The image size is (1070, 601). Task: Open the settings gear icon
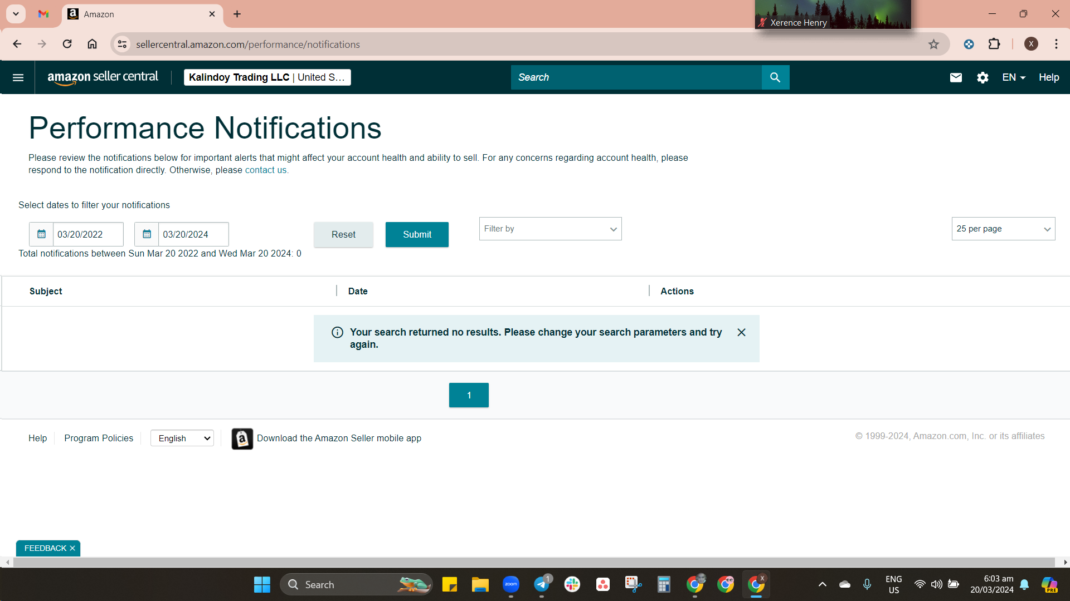983,77
